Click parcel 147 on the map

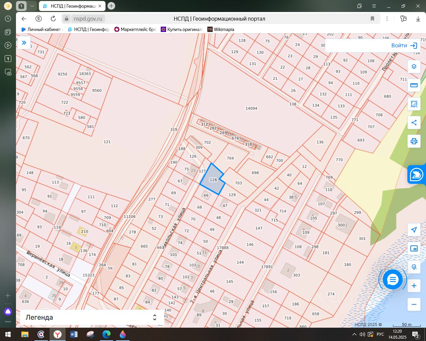pyautogui.click(x=259, y=228)
